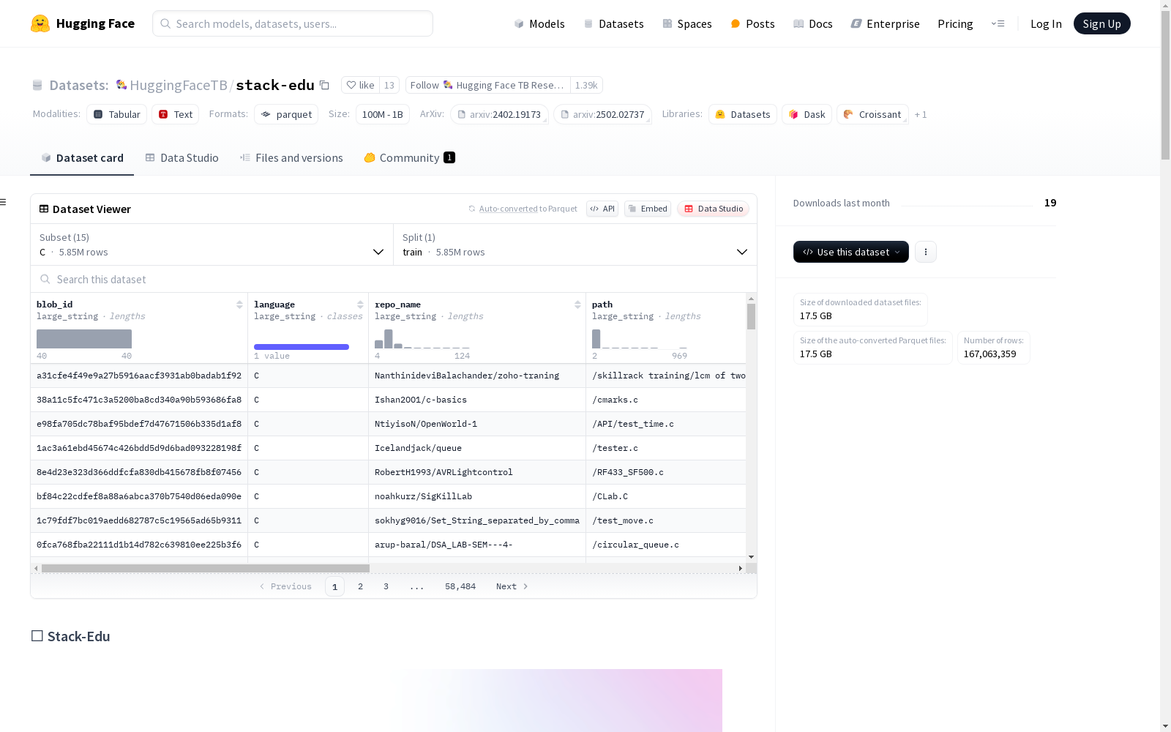Open the Pricing page

click(x=955, y=23)
